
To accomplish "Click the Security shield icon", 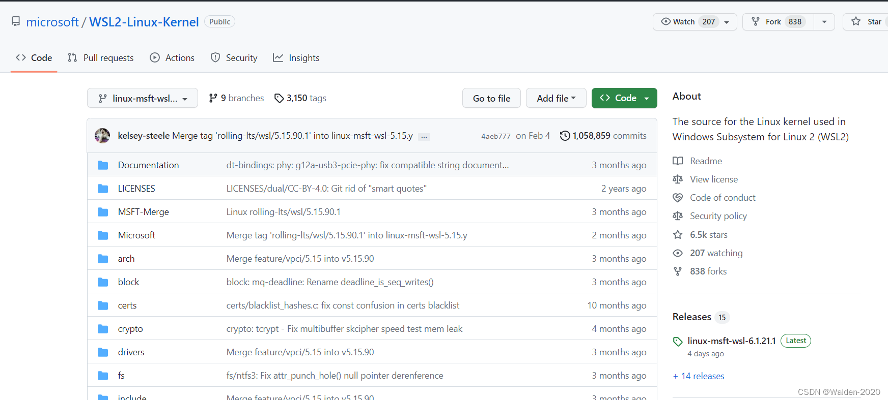I will pos(215,57).
